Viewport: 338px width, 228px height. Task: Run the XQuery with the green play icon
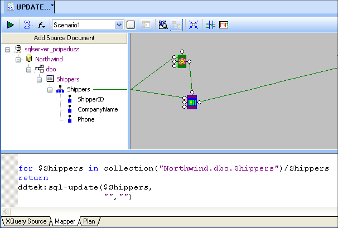10,25
